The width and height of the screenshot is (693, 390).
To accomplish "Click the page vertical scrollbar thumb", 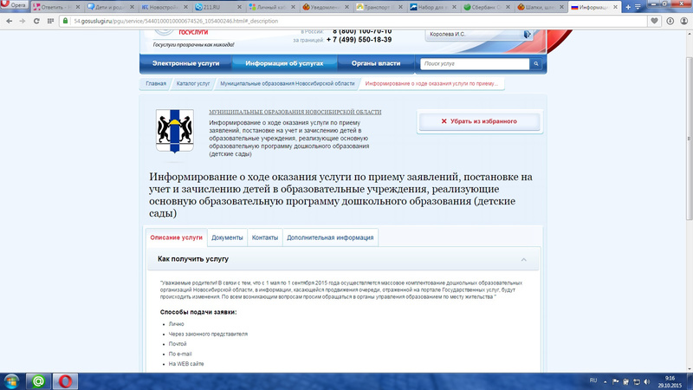I will click(689, 139).
